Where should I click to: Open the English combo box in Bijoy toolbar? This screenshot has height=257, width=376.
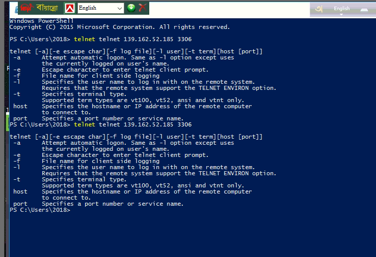pyautogui.click(x=101, y=8)
